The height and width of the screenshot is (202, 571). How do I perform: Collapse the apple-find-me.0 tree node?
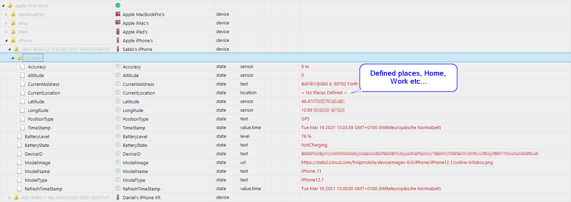[3, 6]
